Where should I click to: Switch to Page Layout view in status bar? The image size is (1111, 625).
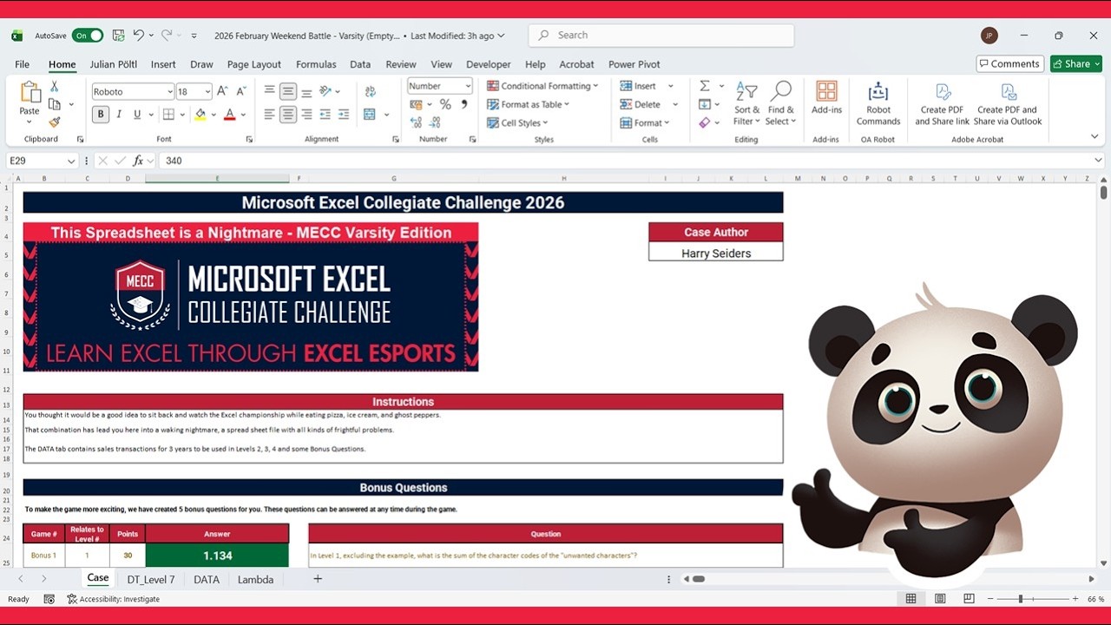point(940,599)
